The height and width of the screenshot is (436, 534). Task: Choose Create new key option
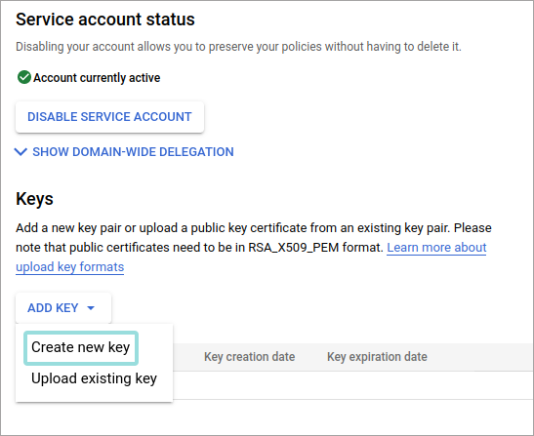click(81, 347)
